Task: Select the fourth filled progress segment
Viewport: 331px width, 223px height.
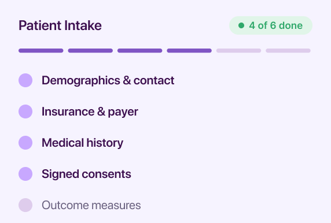Action: click(189, 51)
